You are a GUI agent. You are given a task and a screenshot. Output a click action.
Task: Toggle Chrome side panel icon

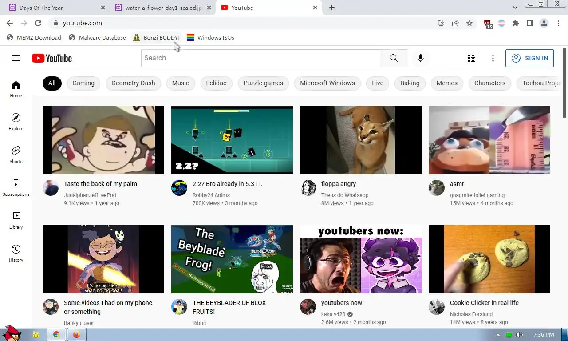530,23
